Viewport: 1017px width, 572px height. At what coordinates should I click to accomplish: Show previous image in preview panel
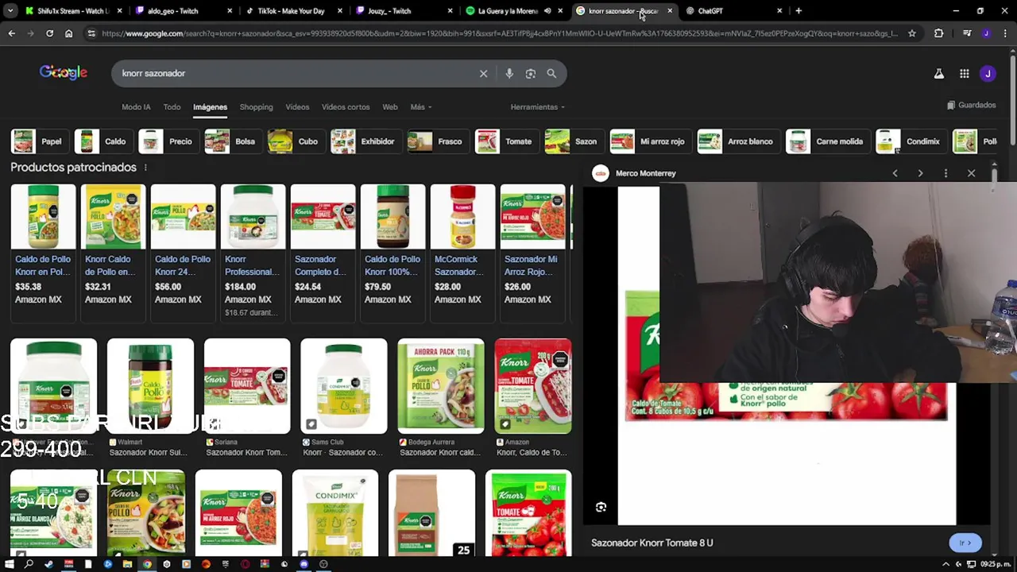coord(895,173)
